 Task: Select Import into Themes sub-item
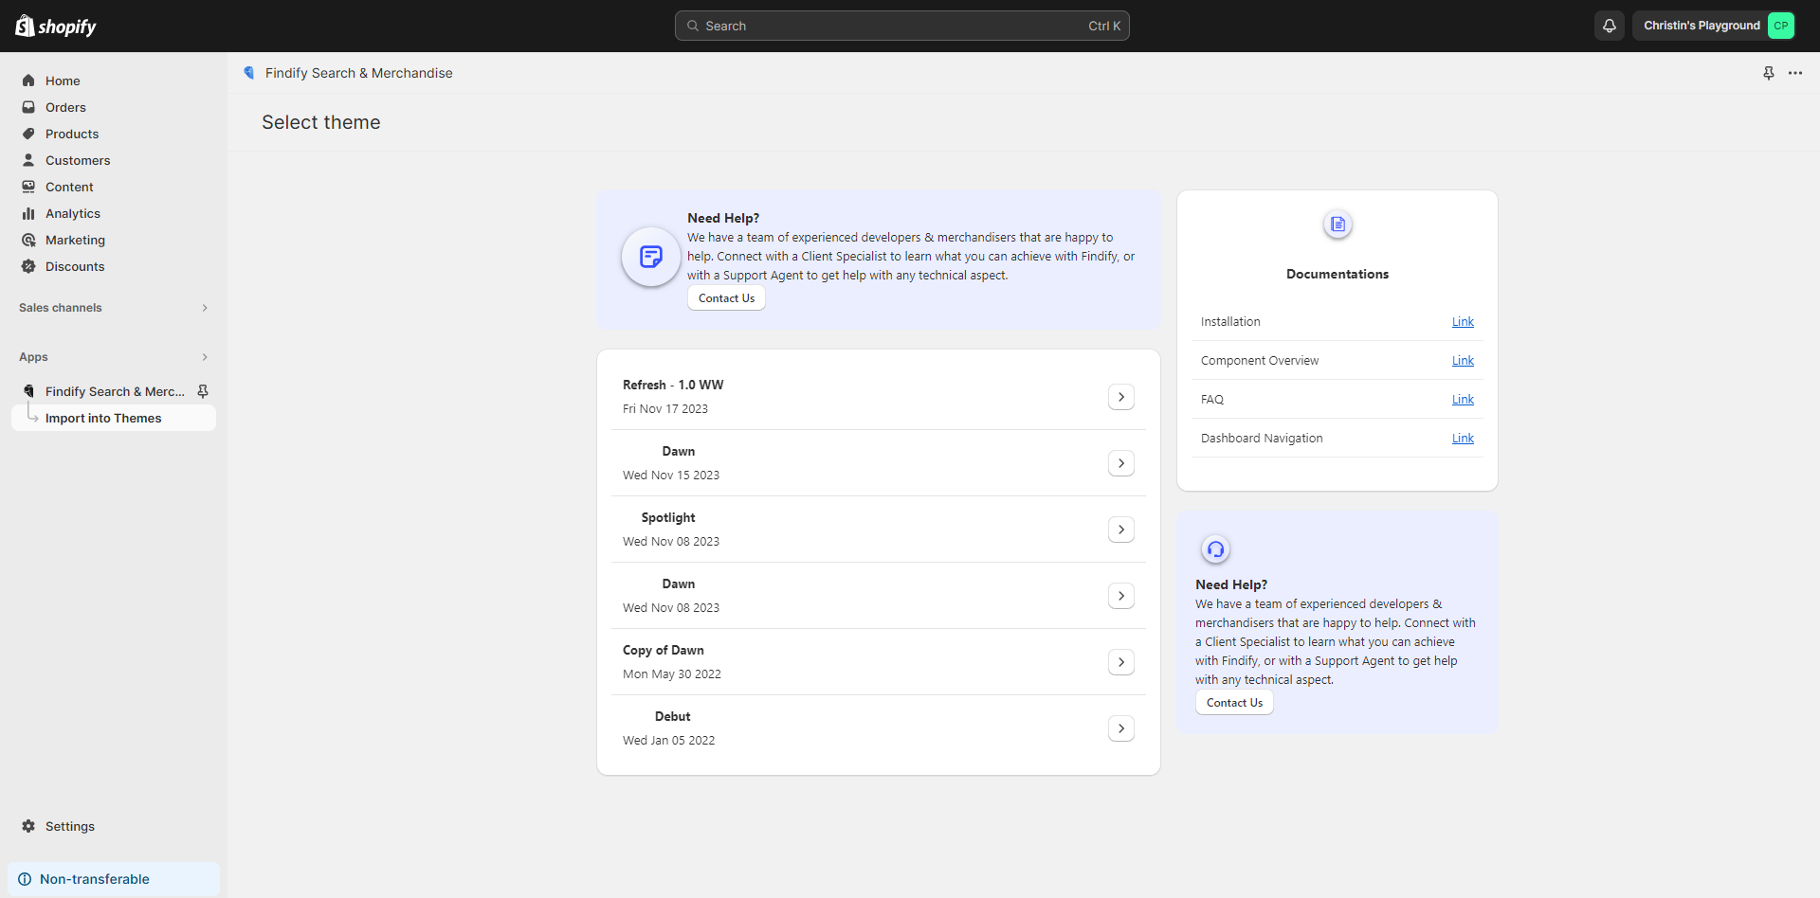[x=114, y=418]
